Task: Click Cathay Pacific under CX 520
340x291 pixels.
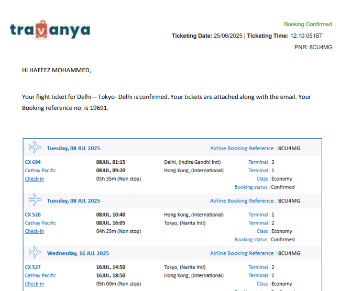Action: (x=40, y=223)
